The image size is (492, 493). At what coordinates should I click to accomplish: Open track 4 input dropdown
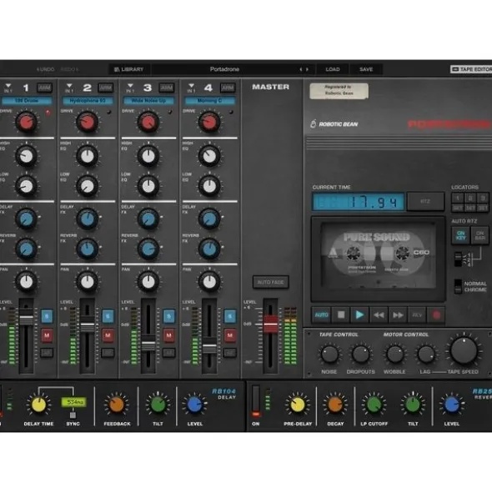pos(191,88)
